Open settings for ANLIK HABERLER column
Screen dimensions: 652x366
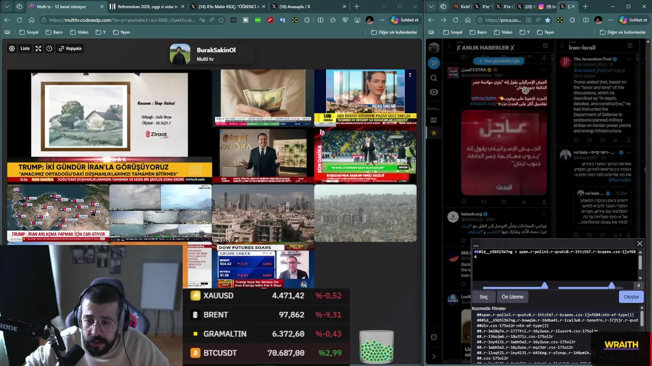(545, 45)
